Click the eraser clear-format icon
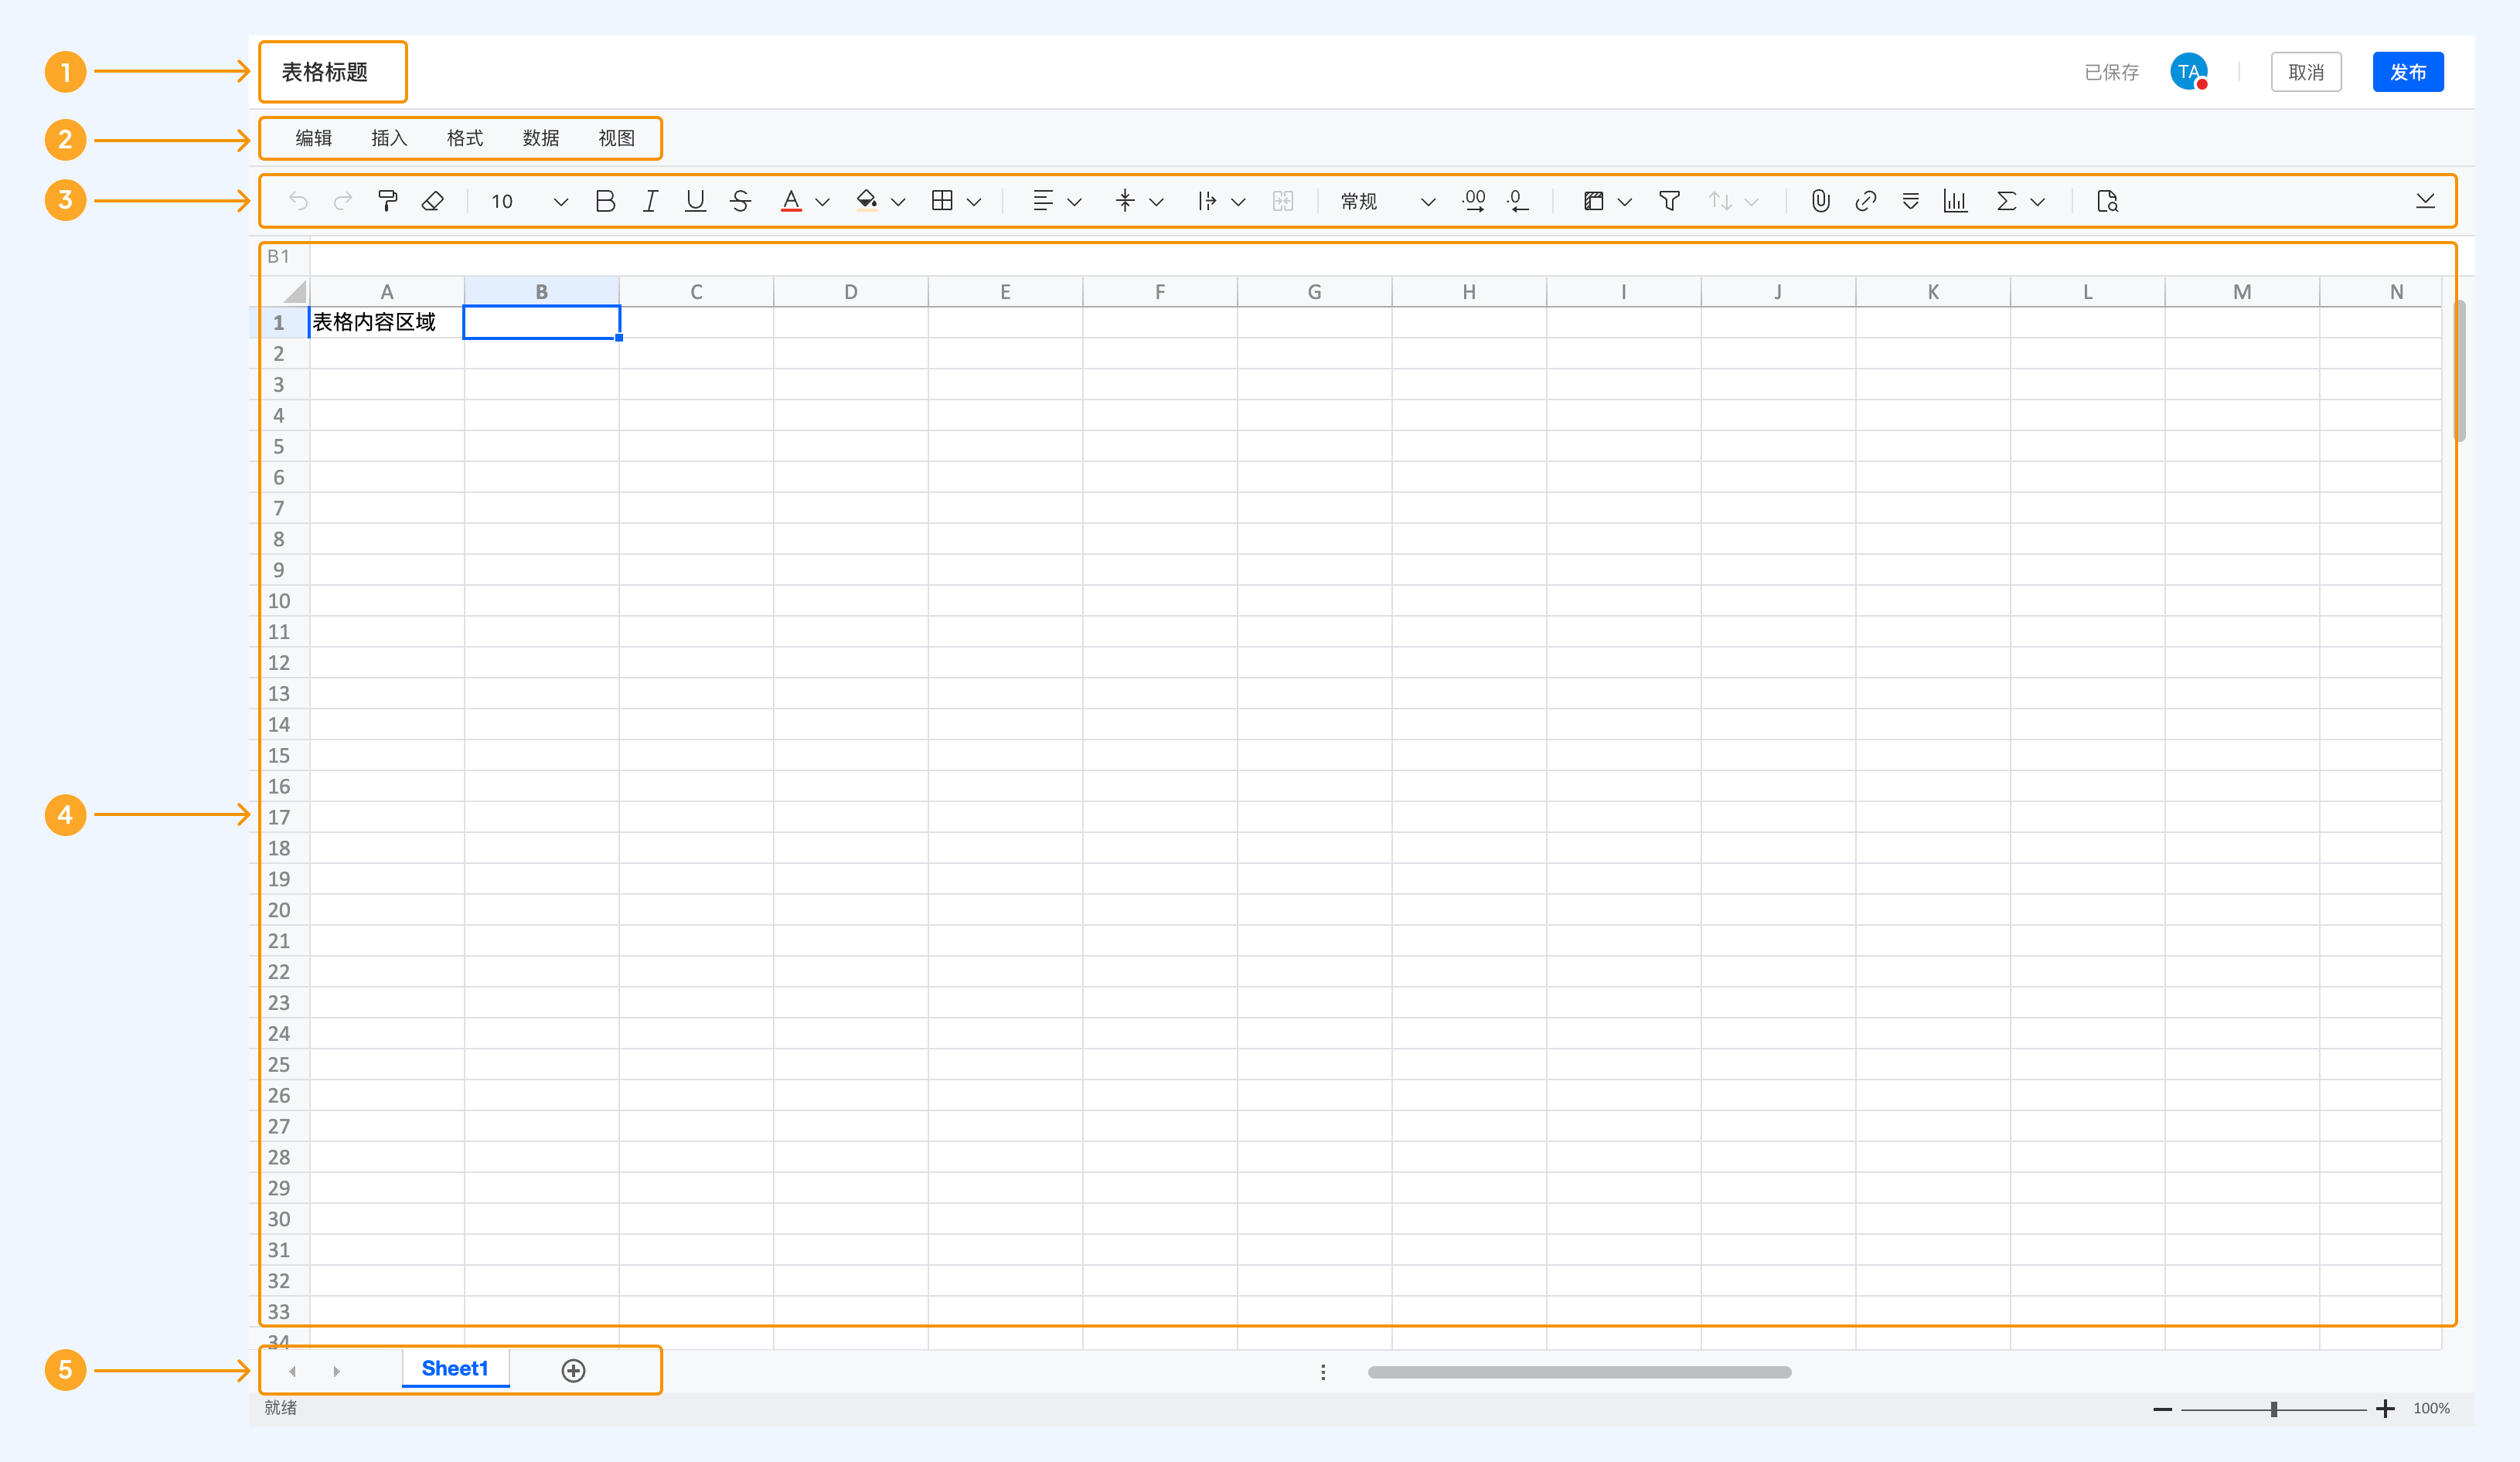This screenshot has height=1462, width=2520. [432, 201]
